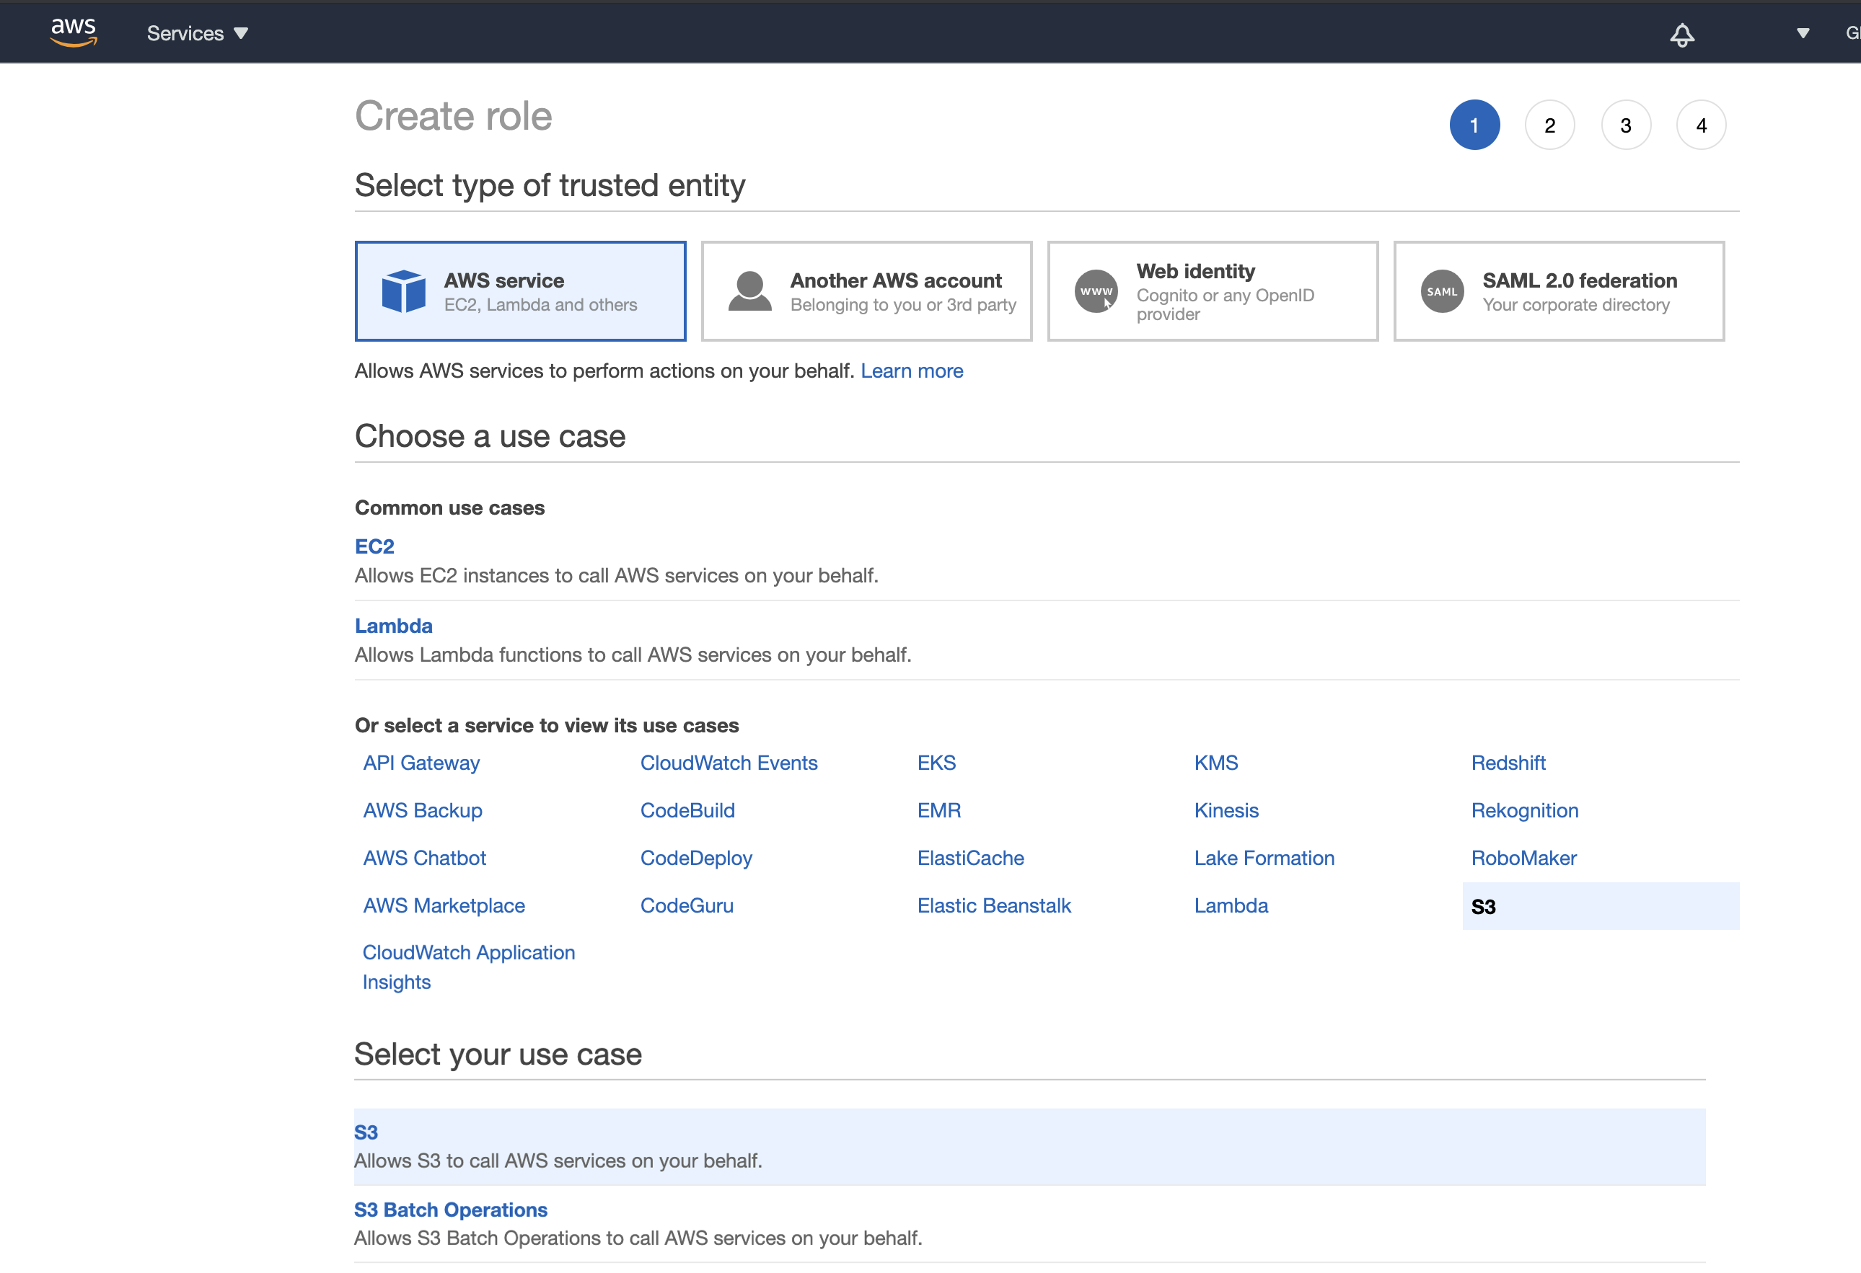The height and width of the screenshot is (1273, 1861).
Task: Choose the Lambda common use case
Action: 393,626
